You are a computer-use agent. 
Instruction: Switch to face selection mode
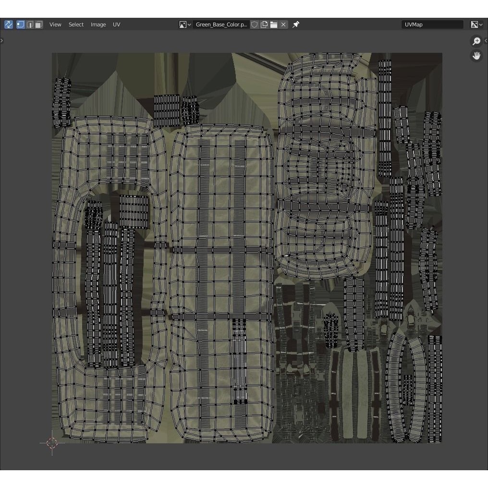click(x=38, y=24)
